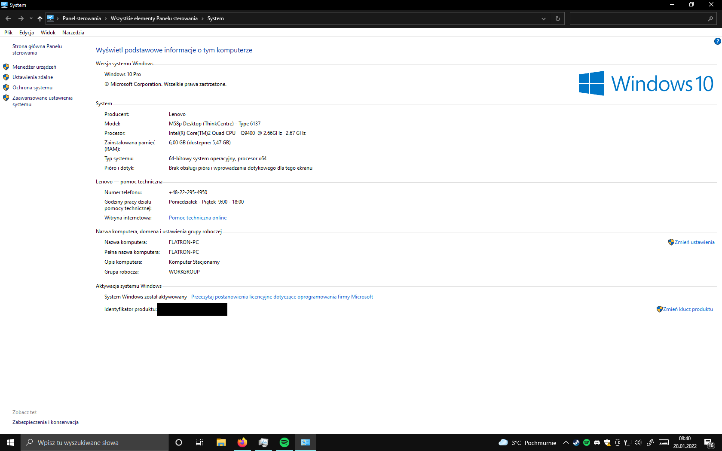Select the phone number +48-22-295-4950
722x451 pixels.
[188, 192]
